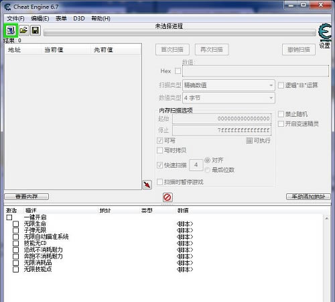Save table with floppy disk icon

click(x=36, y=30)
